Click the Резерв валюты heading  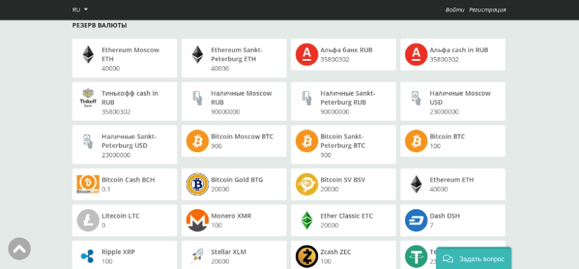(x=99, y=26)
